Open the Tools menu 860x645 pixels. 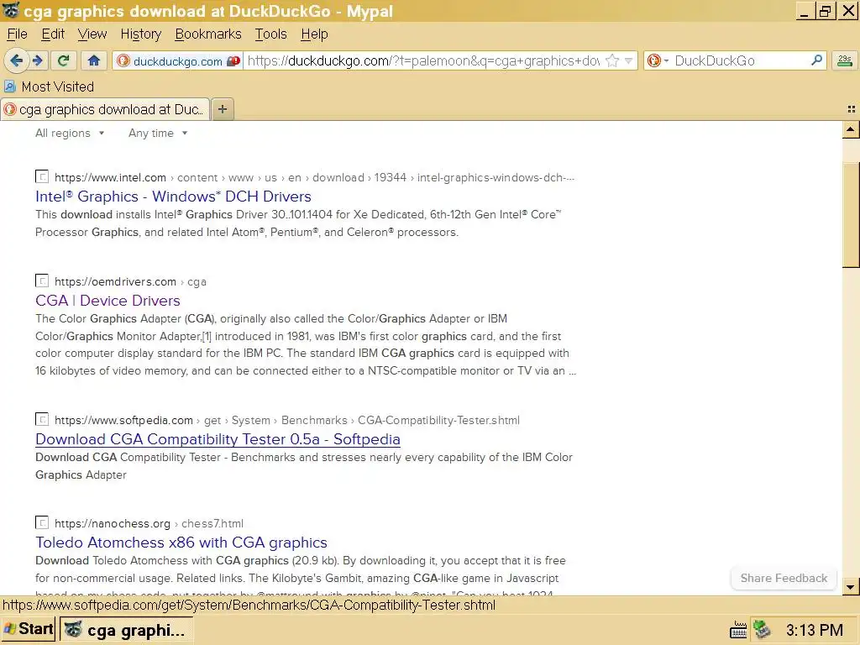[x=271, y=34]
